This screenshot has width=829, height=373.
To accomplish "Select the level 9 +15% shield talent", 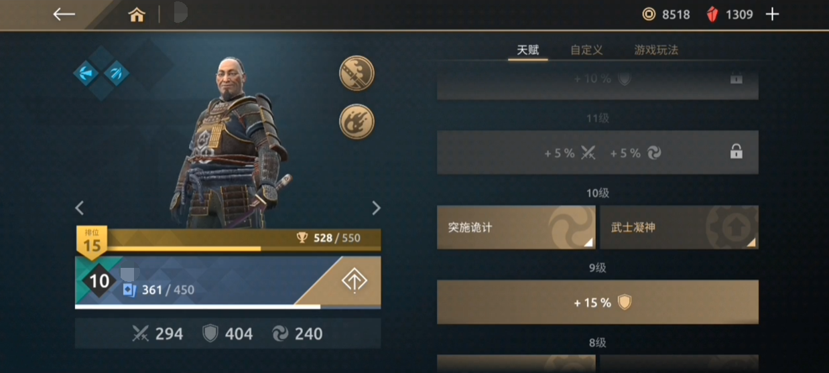I will [598, 303].
